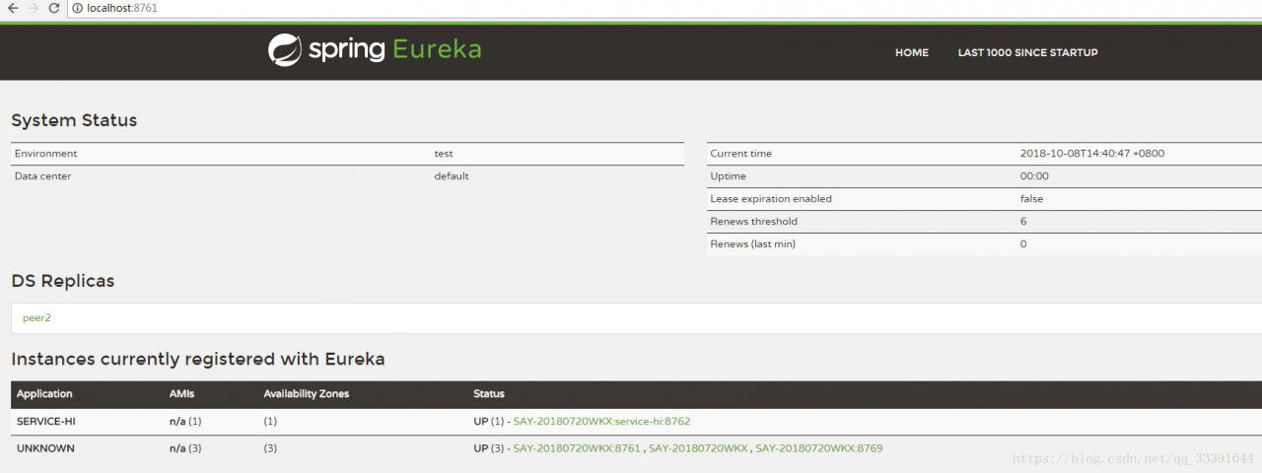
Task: Click the site info icon in address bar
Action: [78, 8]
